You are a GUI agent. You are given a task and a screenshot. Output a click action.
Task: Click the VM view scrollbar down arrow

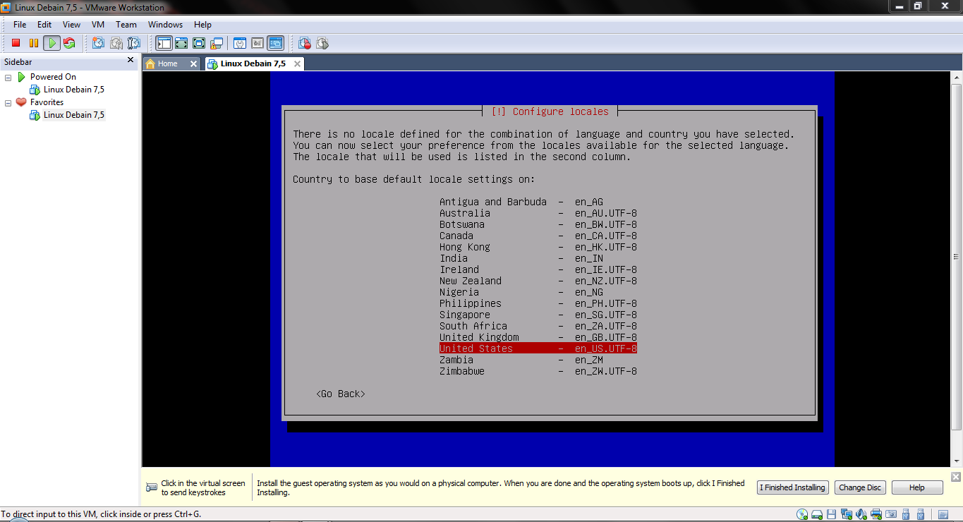pos(956,461)
